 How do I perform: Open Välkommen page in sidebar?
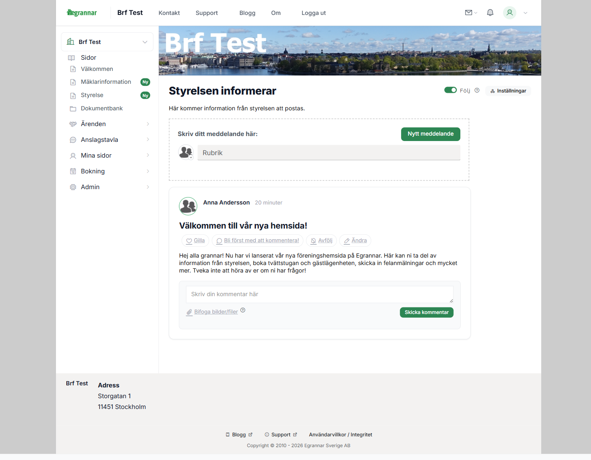(97, 69)
